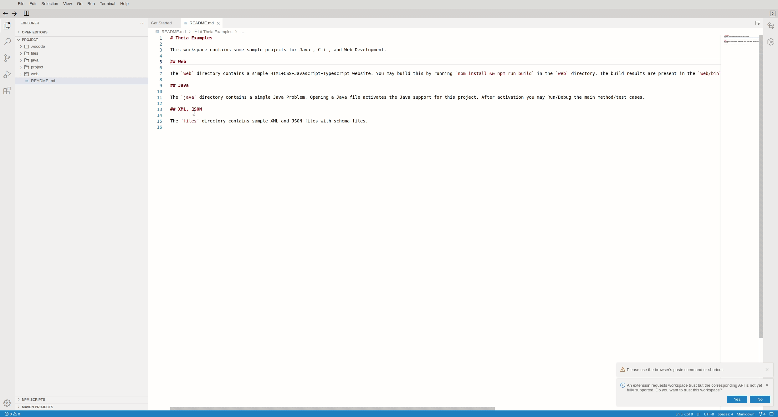
Task: Open the Source Control view
Action: [7, 58]
